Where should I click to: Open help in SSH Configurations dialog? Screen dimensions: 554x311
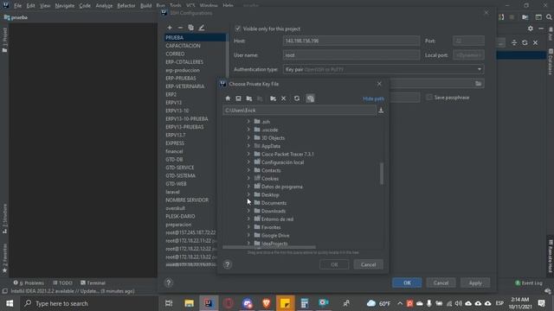pos(169,282)
